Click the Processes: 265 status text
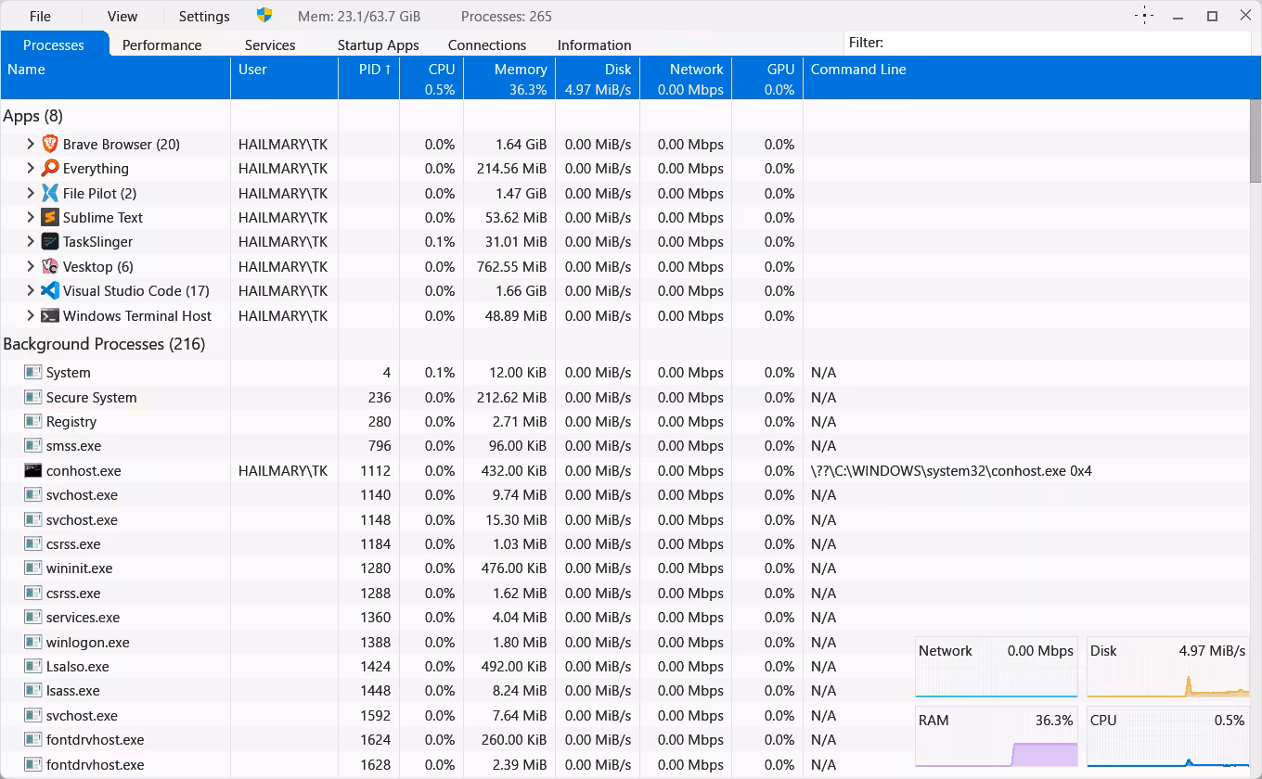Viewport: 1262px width, 779px height. [507, 16]
